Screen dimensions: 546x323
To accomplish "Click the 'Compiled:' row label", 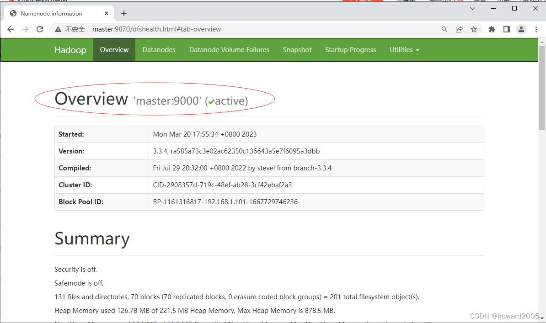I will coord(75,168).
